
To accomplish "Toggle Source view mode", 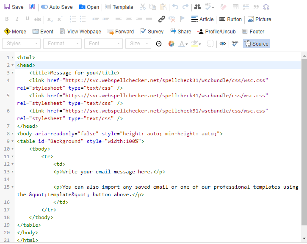I will 256,44.
